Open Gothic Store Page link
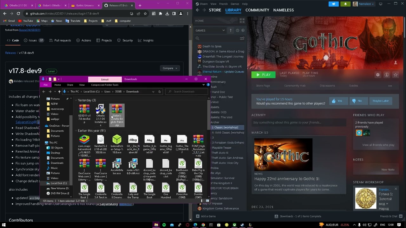Viewport: 406px width, 228px height. [x=263, y=85]
